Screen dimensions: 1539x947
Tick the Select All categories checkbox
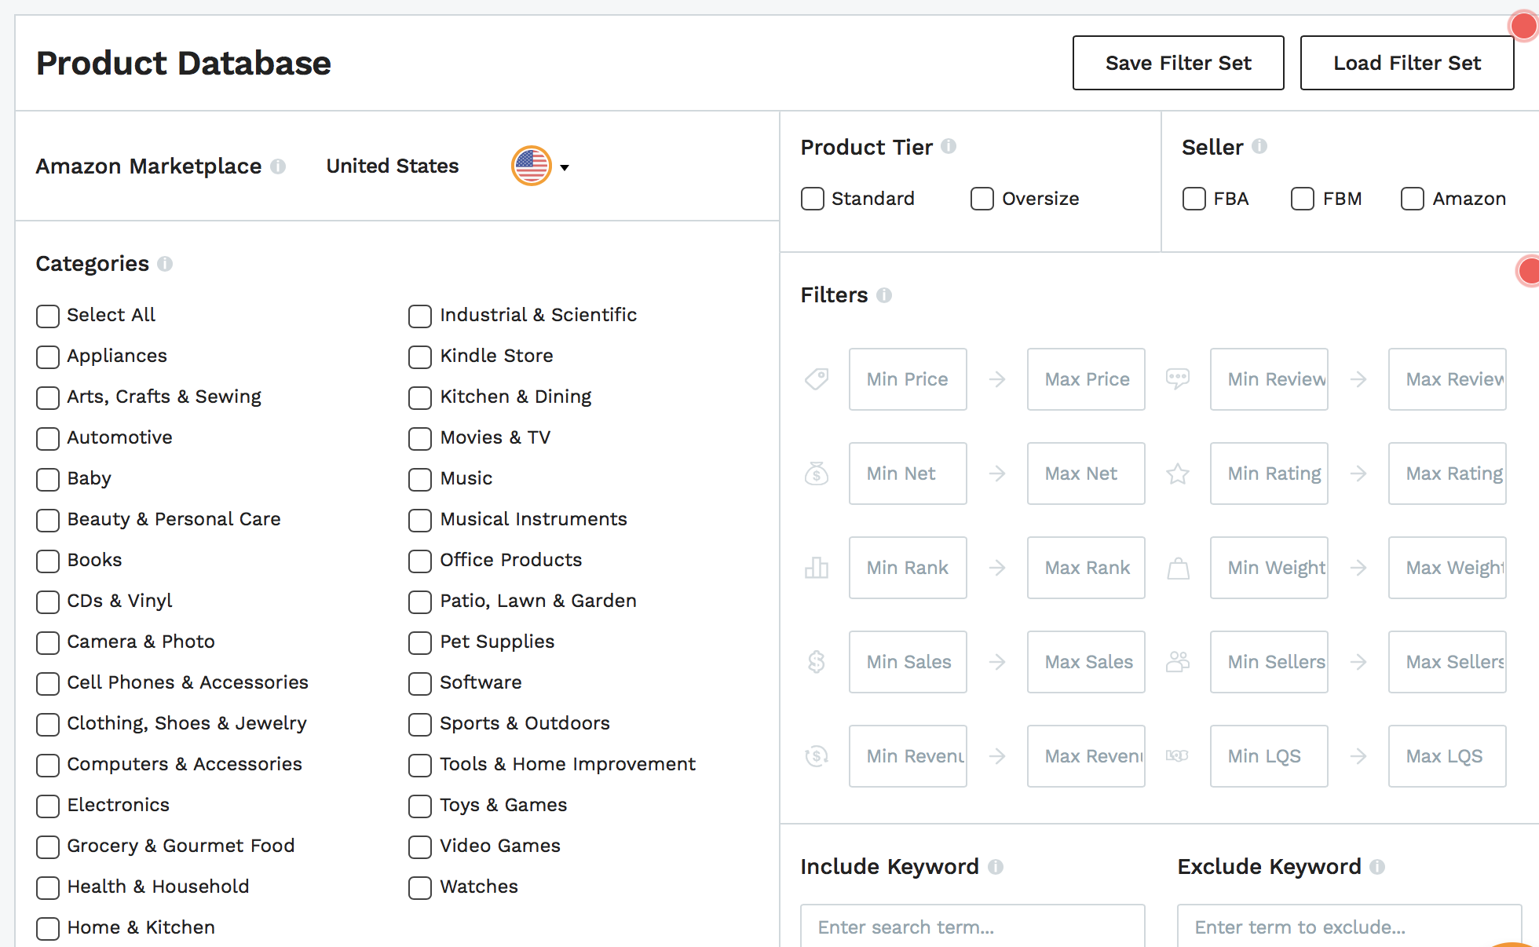[48, 316]
